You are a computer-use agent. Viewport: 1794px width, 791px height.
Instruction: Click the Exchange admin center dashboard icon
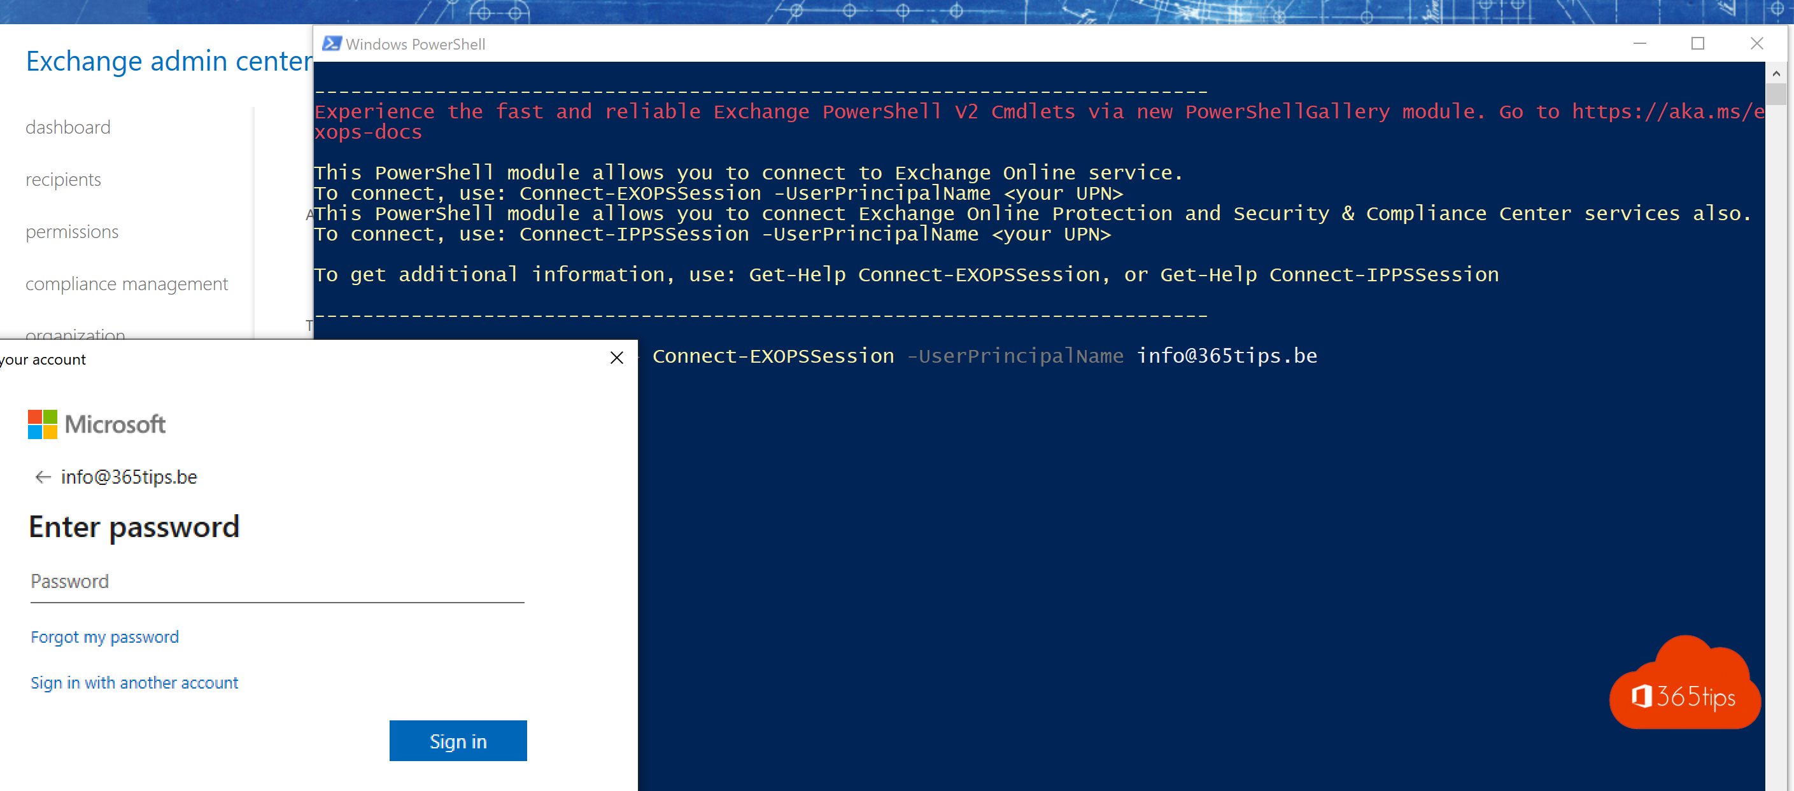67,127
